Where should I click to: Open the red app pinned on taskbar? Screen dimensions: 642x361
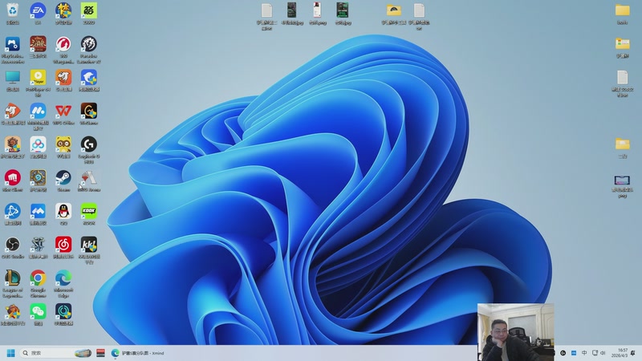pyautogui.click(x=101, y=353)
